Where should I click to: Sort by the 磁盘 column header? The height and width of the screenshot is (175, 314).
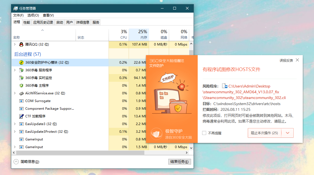pyautogui.click(x=159, y=35)
